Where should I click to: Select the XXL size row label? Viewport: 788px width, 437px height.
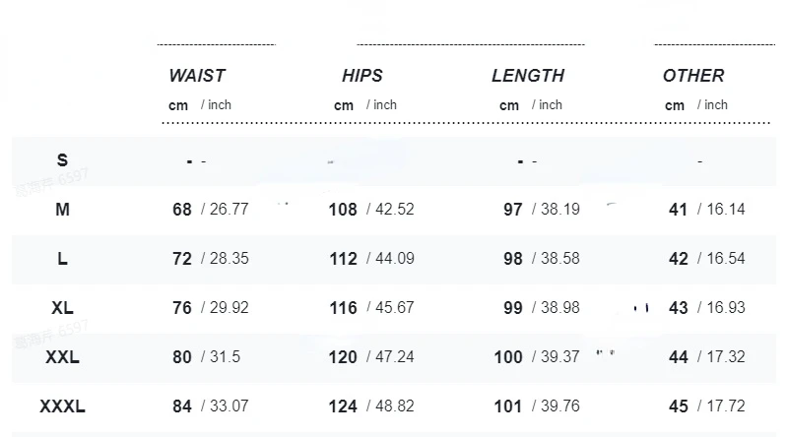tap(63, 357)
